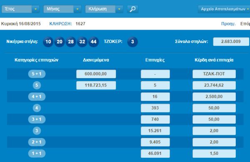250x162 pixels.
Task: Click the Κατηγορίες επιτυχιών column header
Action: click(x=37, y=60)
